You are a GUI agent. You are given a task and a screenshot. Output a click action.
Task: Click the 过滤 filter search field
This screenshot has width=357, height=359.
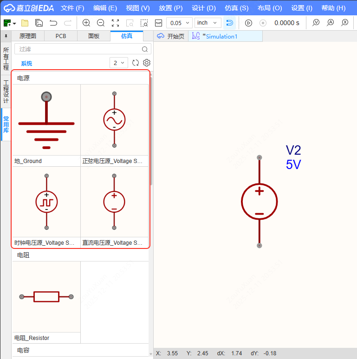(x=78, y=49)
